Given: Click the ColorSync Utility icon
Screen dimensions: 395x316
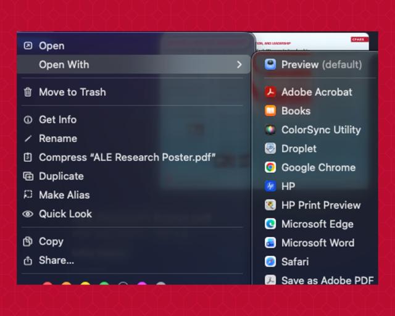Looking at the screenshot, I should (x=270, y=130).
